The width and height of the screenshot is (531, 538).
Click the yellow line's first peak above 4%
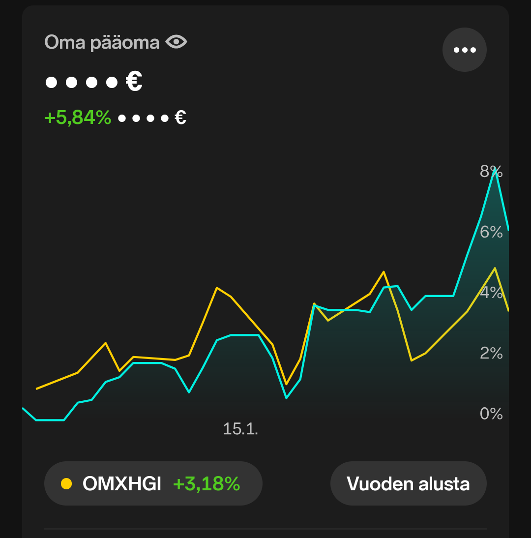(x=216, y=288)
